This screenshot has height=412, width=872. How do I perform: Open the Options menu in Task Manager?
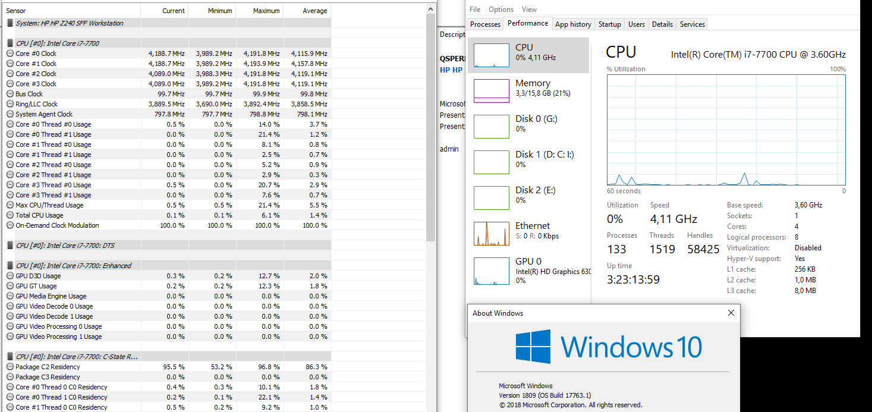[501, 10]
